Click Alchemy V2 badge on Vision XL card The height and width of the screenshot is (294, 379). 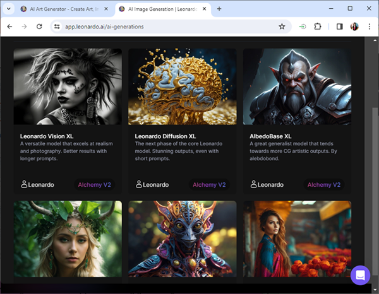[x=95, y=185]
